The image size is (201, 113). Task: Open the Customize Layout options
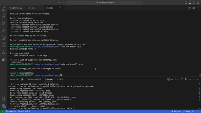[x=198, y=3]
